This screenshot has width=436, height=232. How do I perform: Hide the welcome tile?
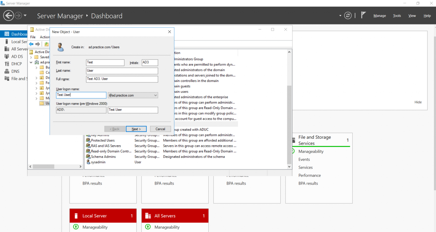point(418,102)
